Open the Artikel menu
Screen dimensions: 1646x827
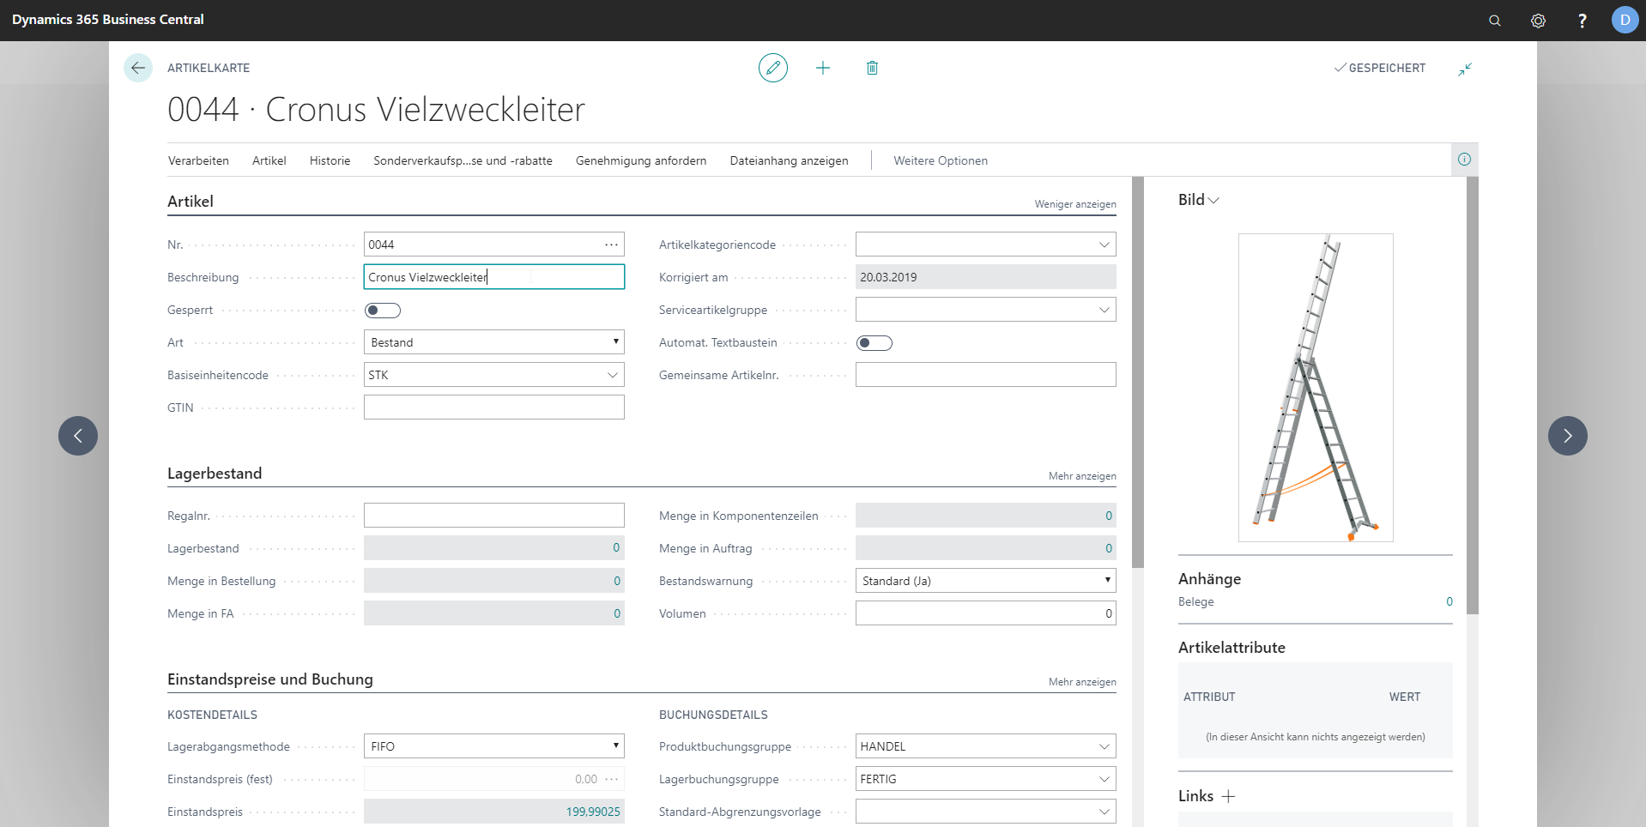pos(269,160)
